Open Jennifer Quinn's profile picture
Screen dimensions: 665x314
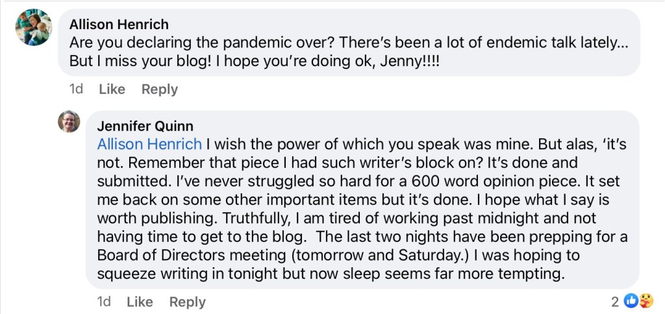click(x=69, y=121)
